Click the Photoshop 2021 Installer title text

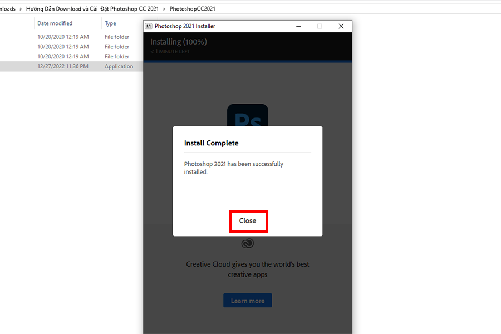185,26
